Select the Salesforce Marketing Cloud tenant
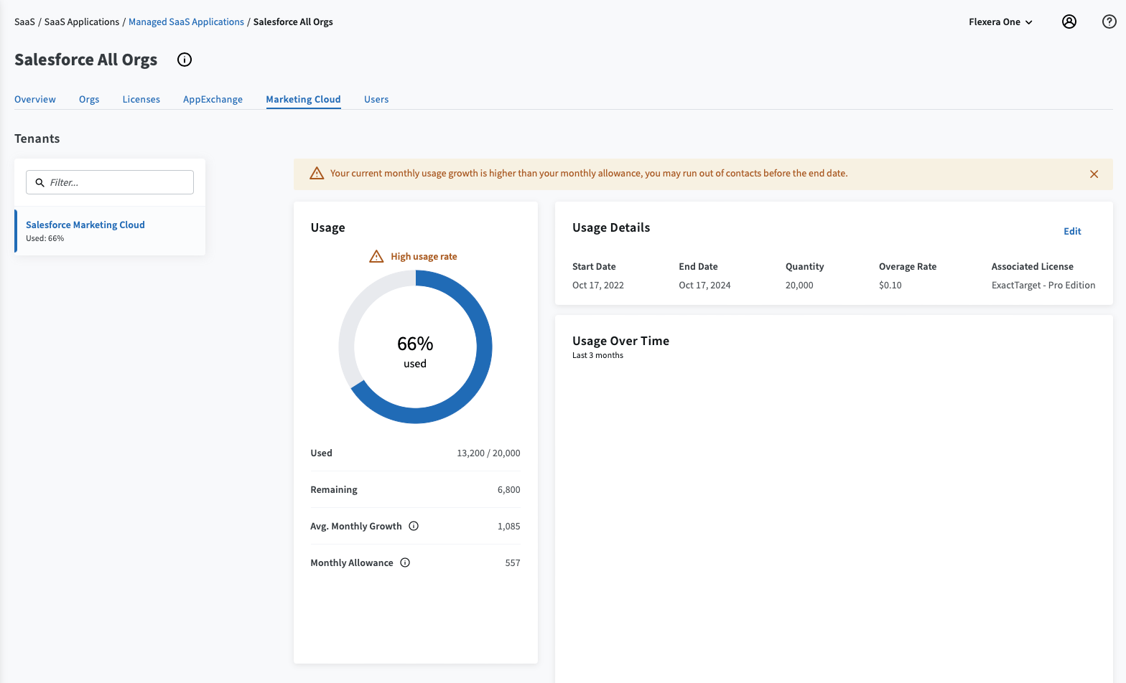This screenshot has height=683, width=1126. [85, 225]
